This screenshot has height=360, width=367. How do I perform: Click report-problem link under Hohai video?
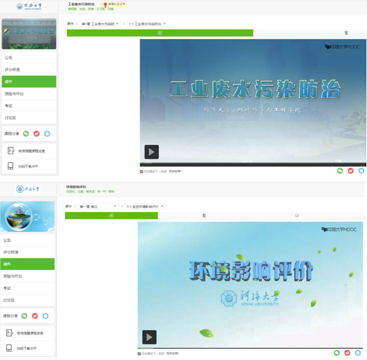[173, 353]
